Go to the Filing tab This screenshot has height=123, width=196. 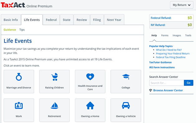coord(97,20)
